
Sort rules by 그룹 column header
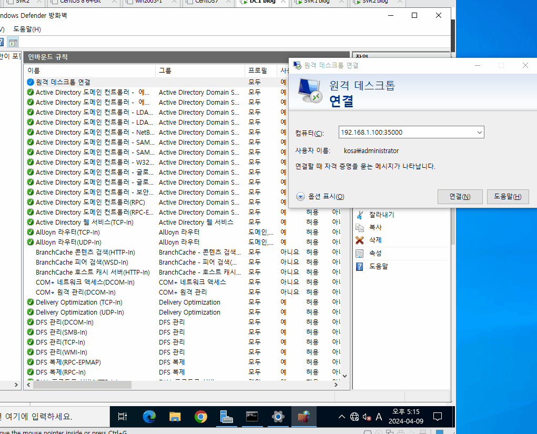tap(200, 70)
